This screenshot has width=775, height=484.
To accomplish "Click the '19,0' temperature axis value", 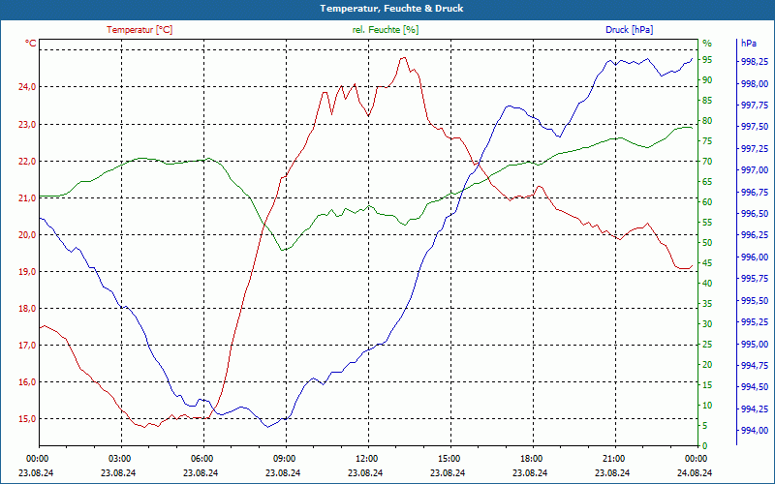I will (28, 272).
